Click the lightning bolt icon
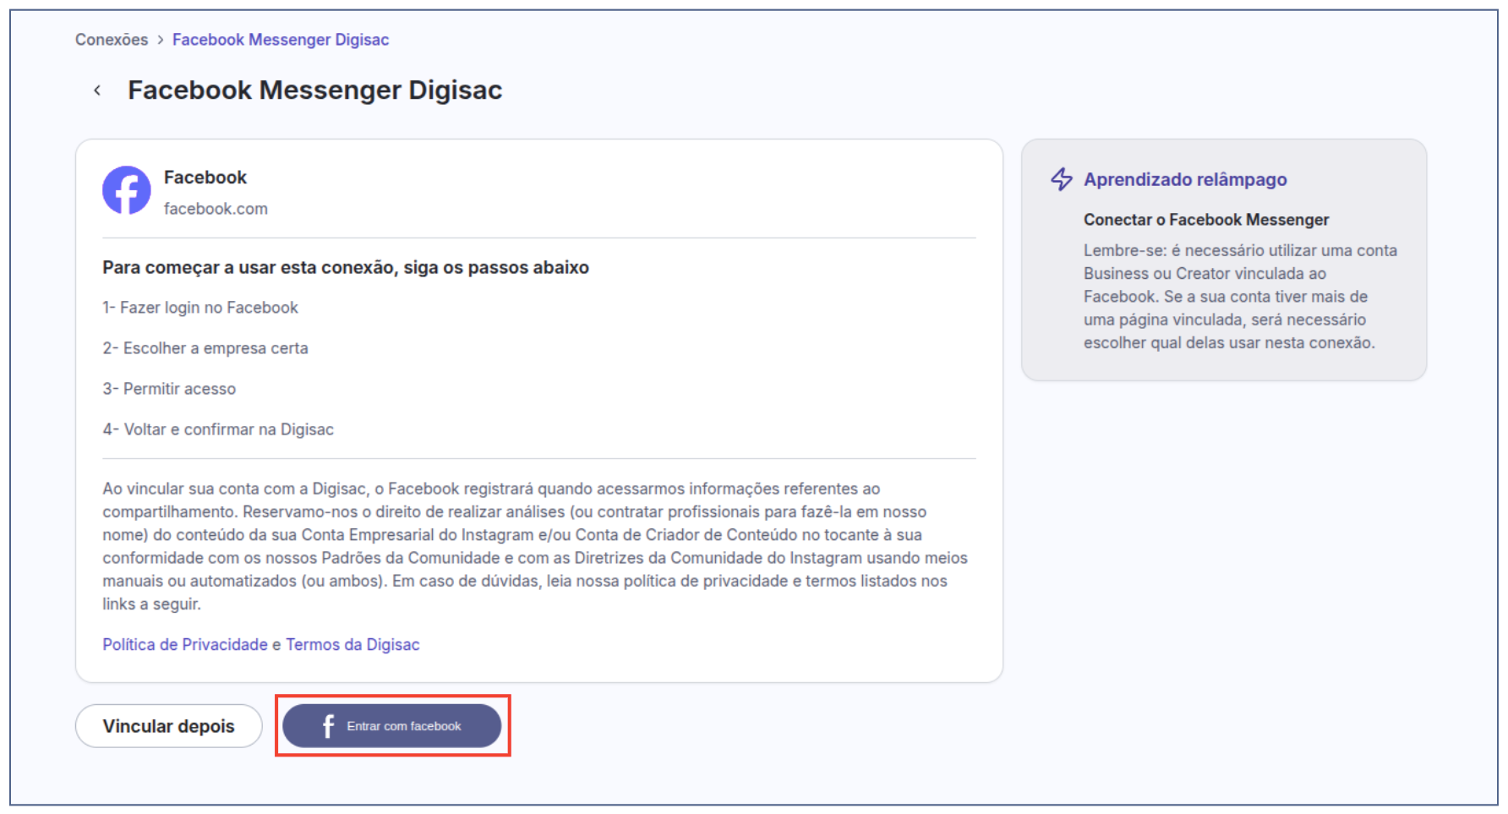1508x814 pixels. 1062,179
